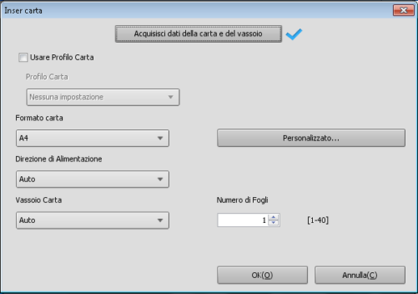Click inside the Numero di Fogli field
Image resolution: width=418 pixels, height=294 pixels.
pyautogui.click(x=243, y=220)
